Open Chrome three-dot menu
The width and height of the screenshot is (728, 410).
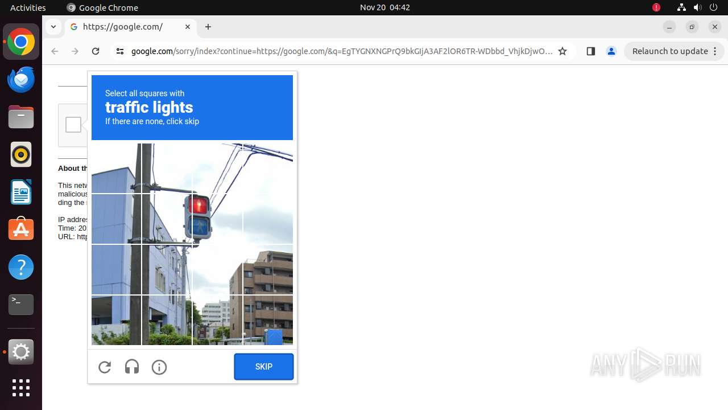pos(715,51)
